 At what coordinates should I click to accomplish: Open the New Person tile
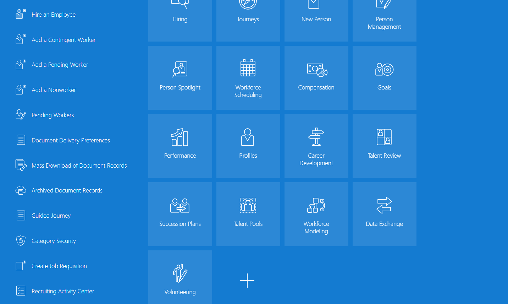tap(316, 21)
